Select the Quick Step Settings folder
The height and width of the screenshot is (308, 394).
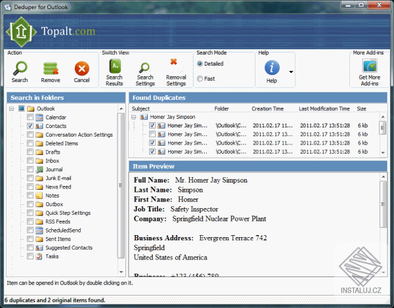click(x=68, y=213)
